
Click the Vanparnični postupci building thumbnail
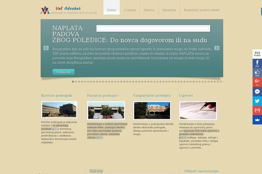coord(152,110)
